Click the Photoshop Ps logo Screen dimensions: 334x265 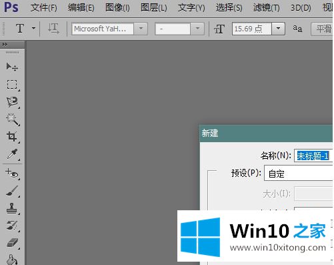click(11, 7)
